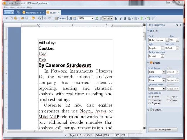Open the Emphasis mark dropdown

[164, 89]
